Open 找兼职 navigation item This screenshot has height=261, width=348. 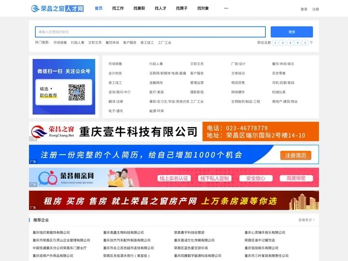pyautogui.click(x=139, y=8)
